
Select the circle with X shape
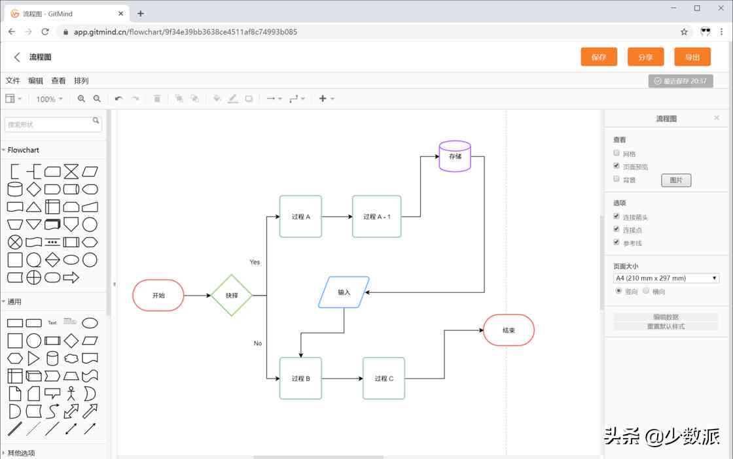pyautogui.click(x=15, y=242)
